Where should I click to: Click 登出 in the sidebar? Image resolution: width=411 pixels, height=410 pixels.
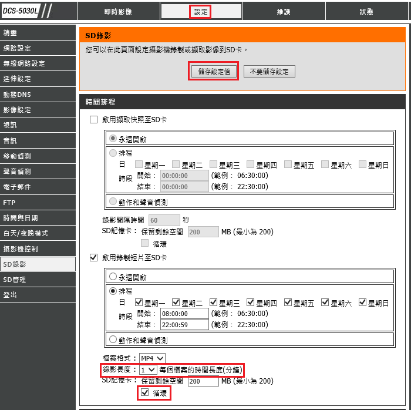click(x=38, y=295)
